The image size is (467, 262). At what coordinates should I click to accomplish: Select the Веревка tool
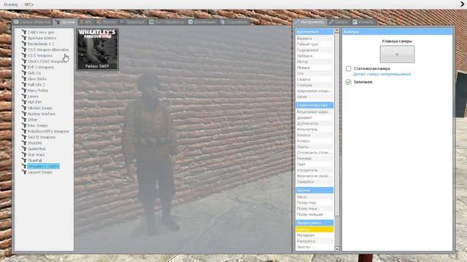(x=314, y=39)
